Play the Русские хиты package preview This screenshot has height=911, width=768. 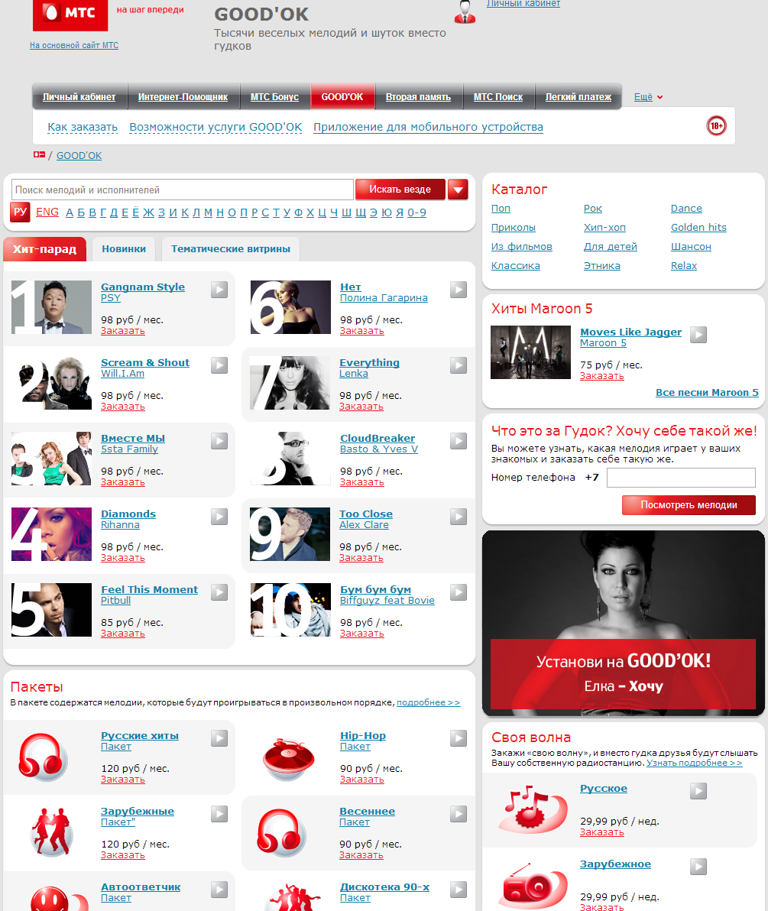click(219, 738)
